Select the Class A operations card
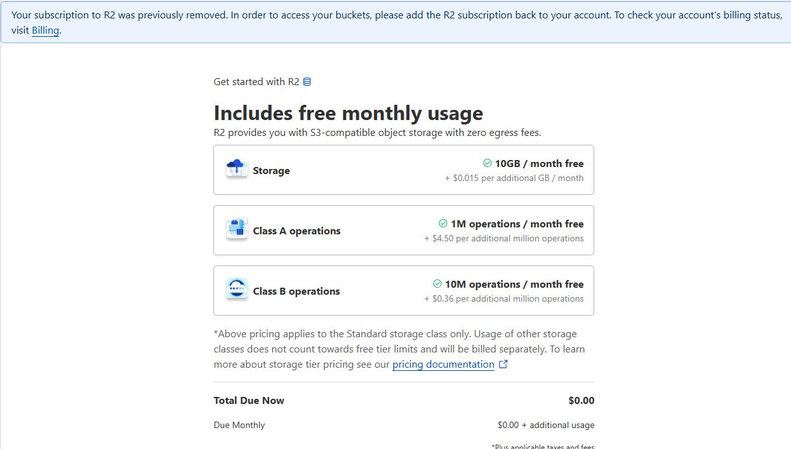 coord(404,230)
